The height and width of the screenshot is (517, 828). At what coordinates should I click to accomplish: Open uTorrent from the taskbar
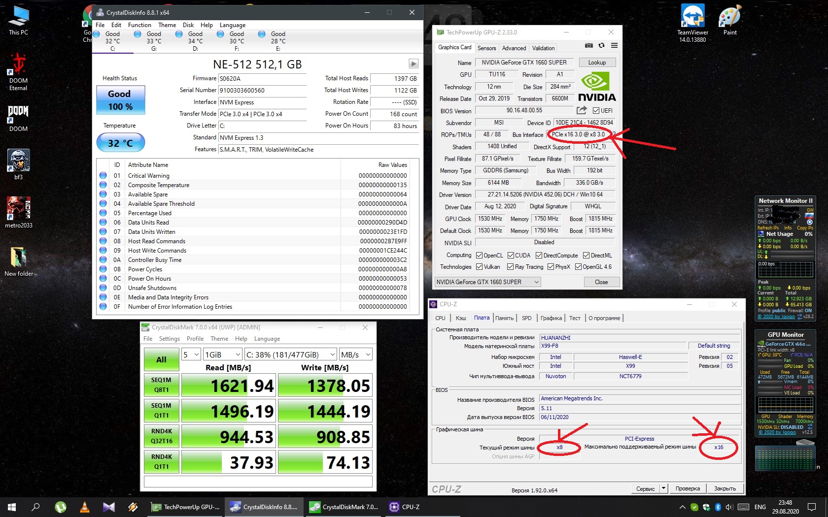click(60, 507)
